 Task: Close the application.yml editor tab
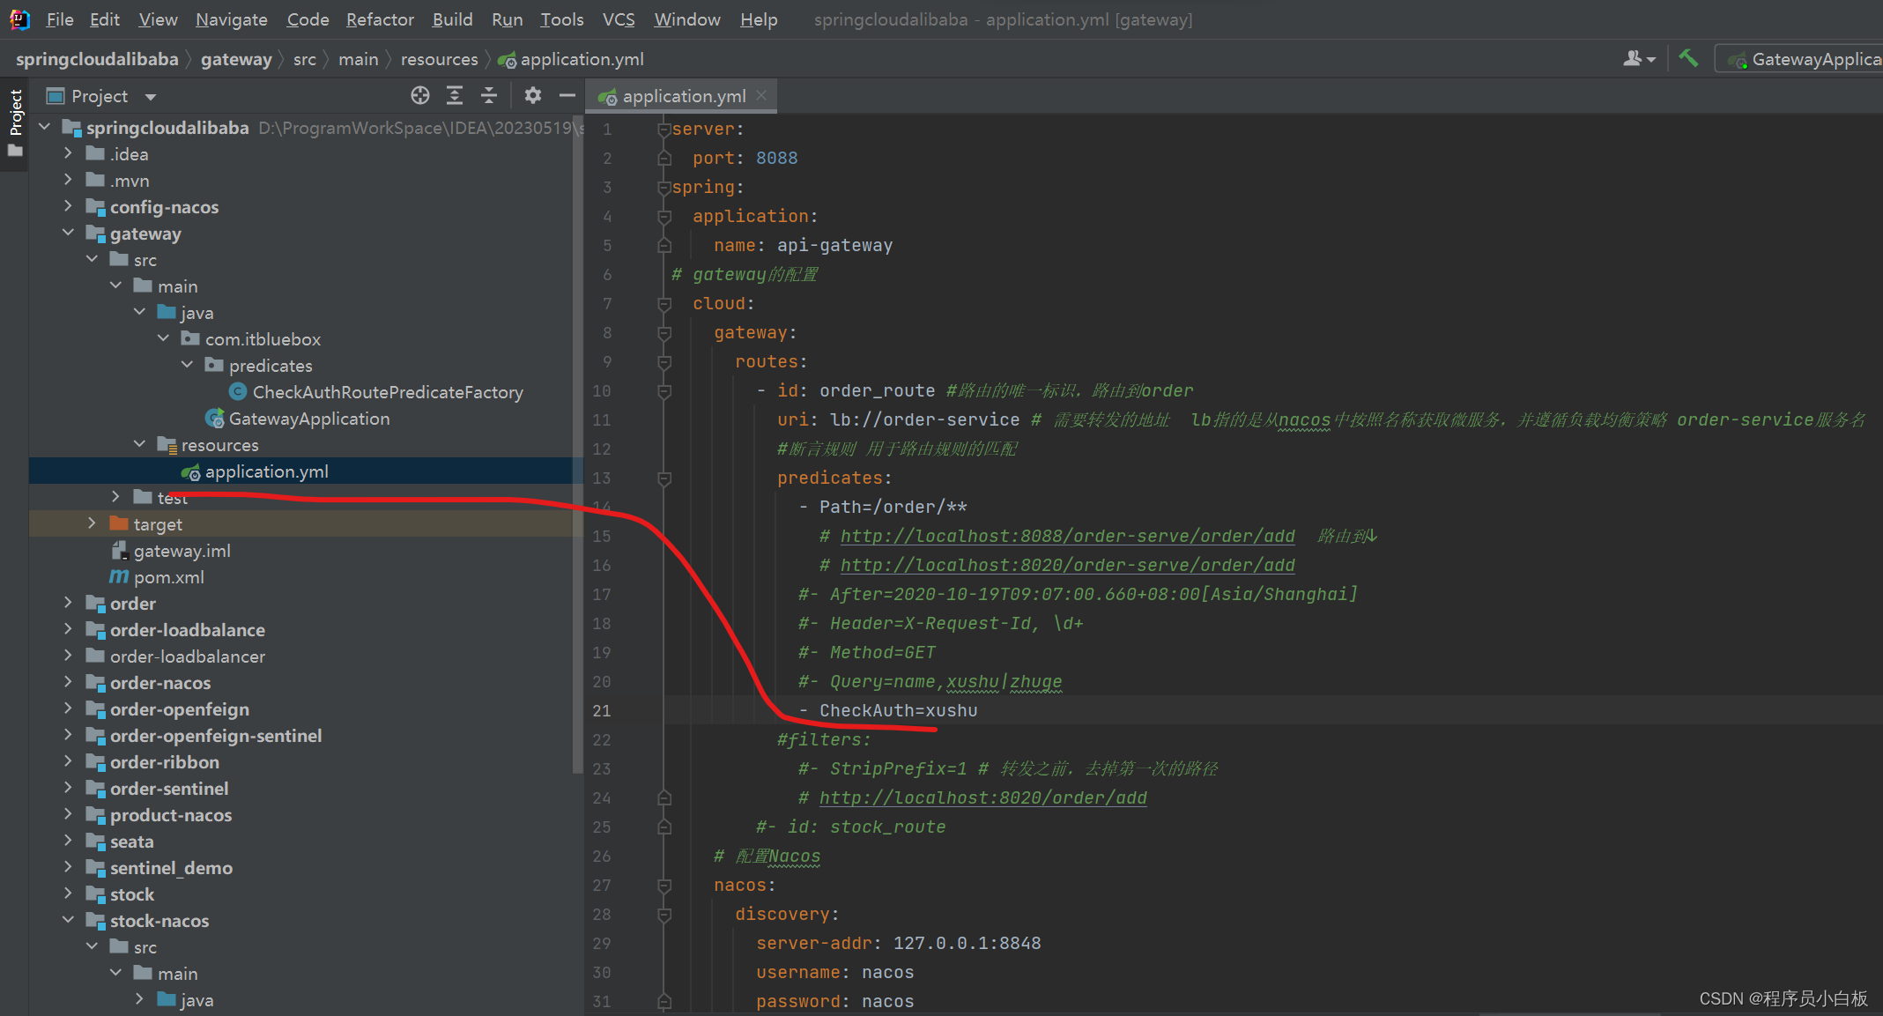(761, 95)
